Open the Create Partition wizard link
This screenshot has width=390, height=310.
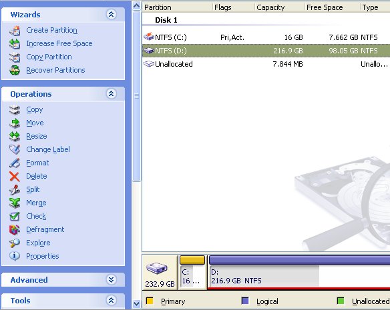[51, 30]
